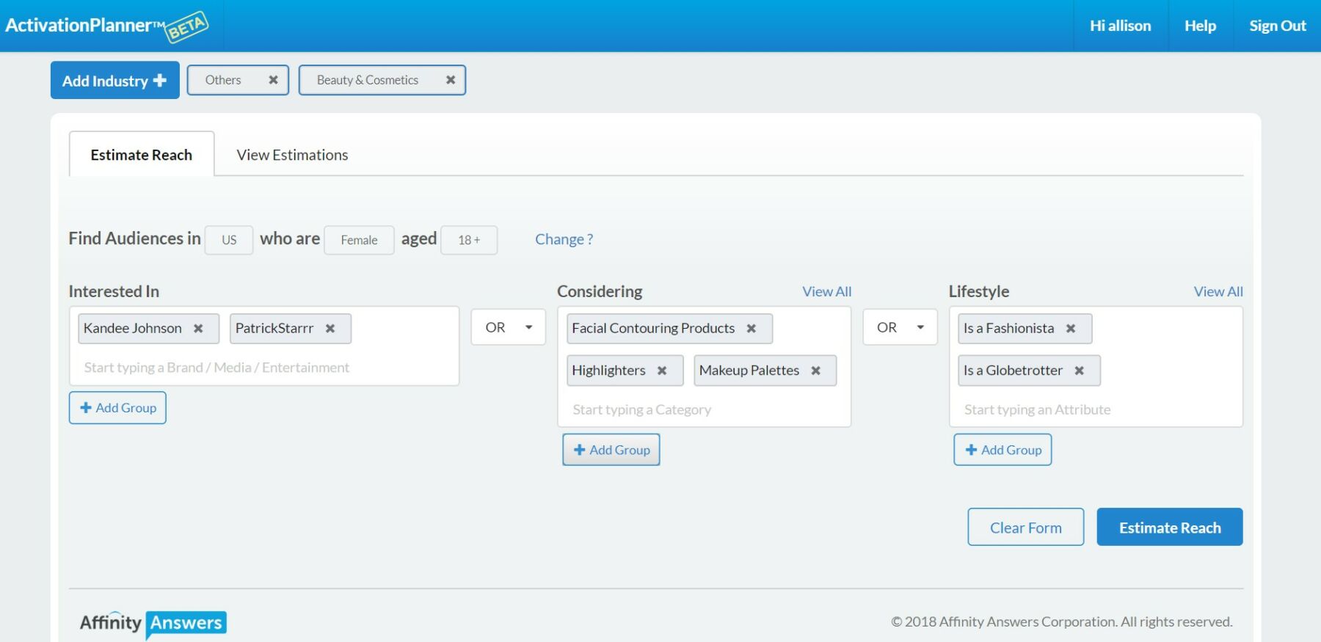Remove Makeup Palettes tag via x icon
1321x642 pixels.
(x=815, y=371)
